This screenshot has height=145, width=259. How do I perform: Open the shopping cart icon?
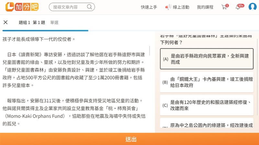coord(224,7)
